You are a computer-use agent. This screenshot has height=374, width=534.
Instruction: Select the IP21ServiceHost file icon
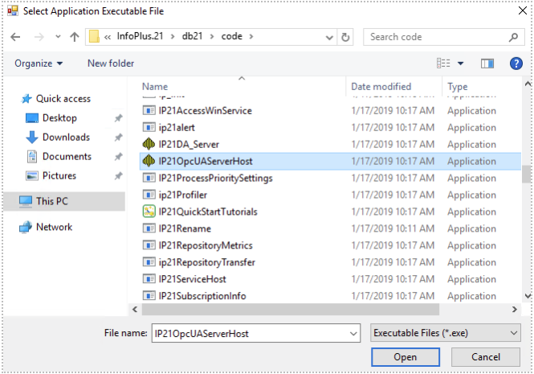149,279
